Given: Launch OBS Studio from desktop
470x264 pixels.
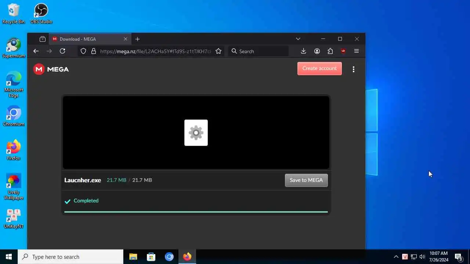Looking at the screenshot, I should pyautogui.click(x=41, y=14).
